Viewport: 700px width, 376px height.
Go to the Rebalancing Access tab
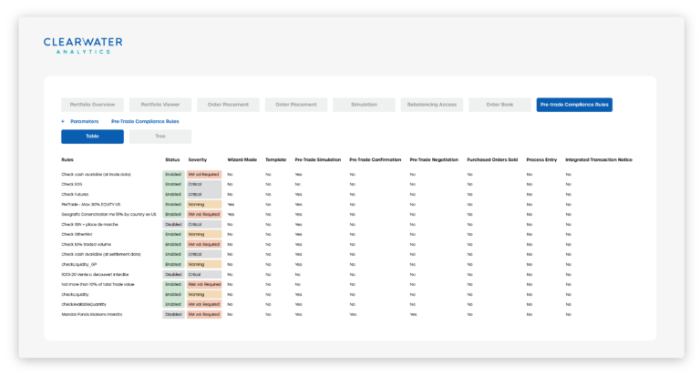[x=432, y=105]
